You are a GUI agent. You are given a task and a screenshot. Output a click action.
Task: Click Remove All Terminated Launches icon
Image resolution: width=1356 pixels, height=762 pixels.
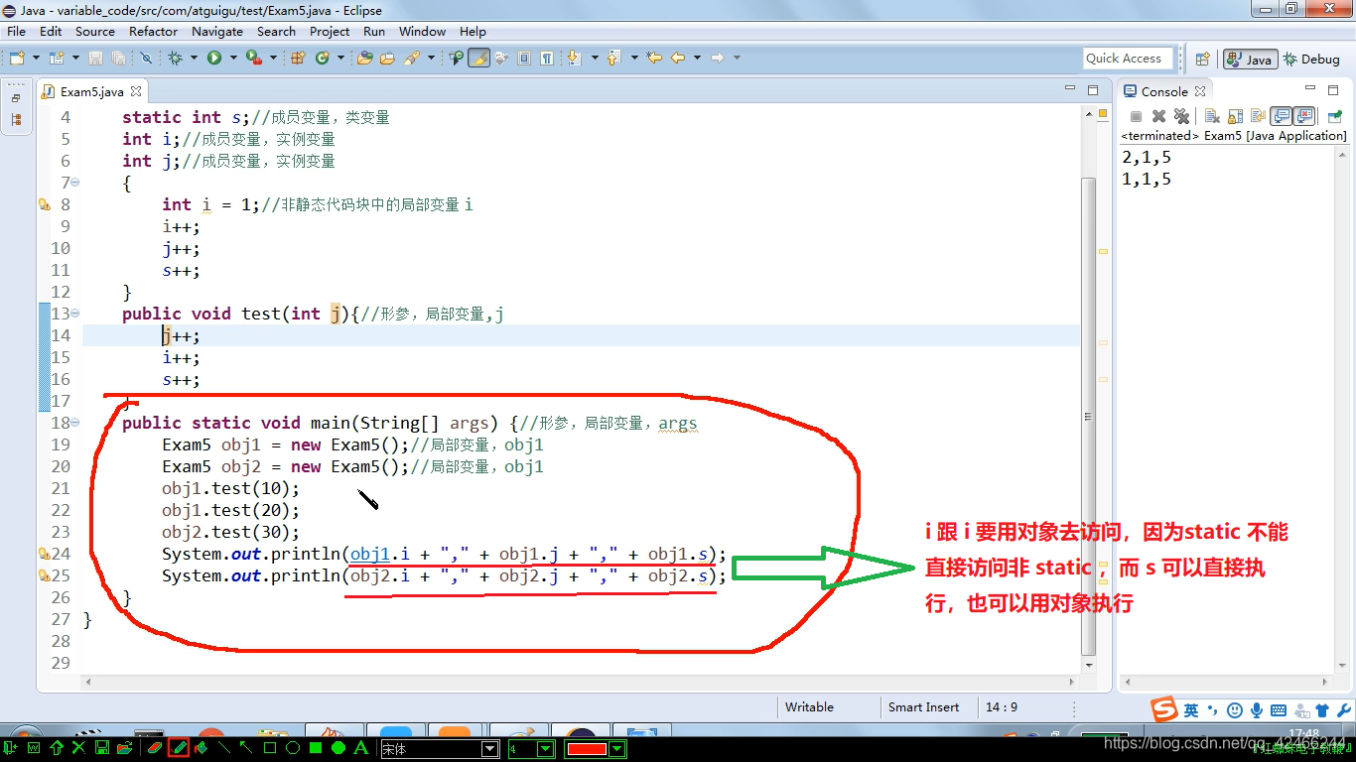point(1180,117)
